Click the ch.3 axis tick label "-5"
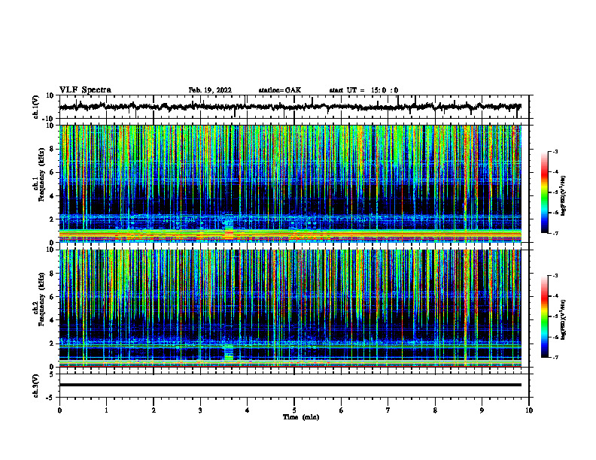 point(50,398)
